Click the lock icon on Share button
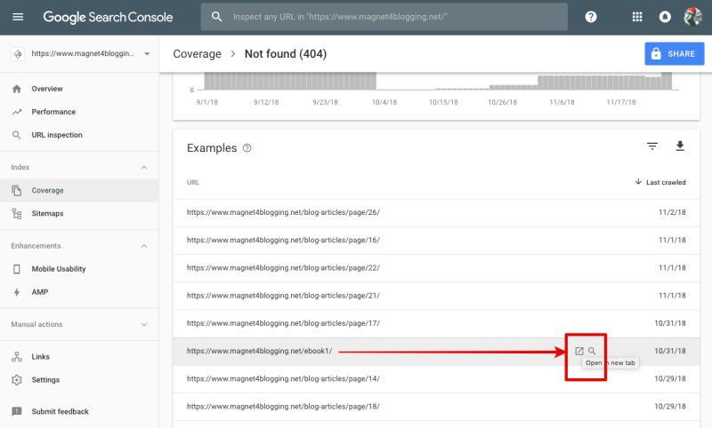 (x=656, y=53)
